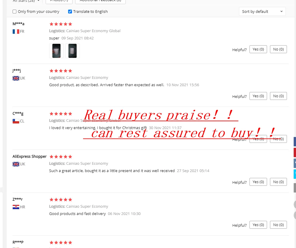Open second review photo thumbnail

point(73,51)
